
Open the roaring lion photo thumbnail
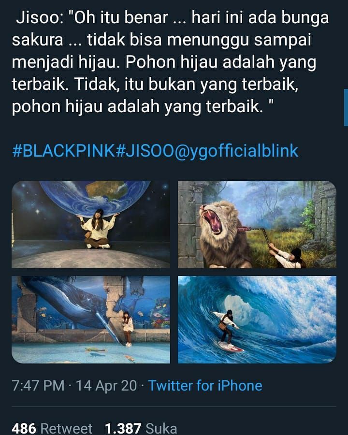pyautogui.click(x=257, y=224)
